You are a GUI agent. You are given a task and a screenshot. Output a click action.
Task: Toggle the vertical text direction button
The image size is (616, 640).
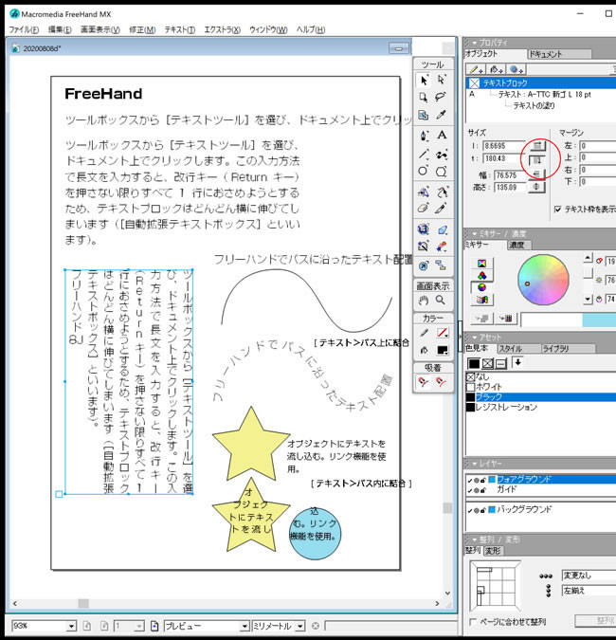(536, 160)
